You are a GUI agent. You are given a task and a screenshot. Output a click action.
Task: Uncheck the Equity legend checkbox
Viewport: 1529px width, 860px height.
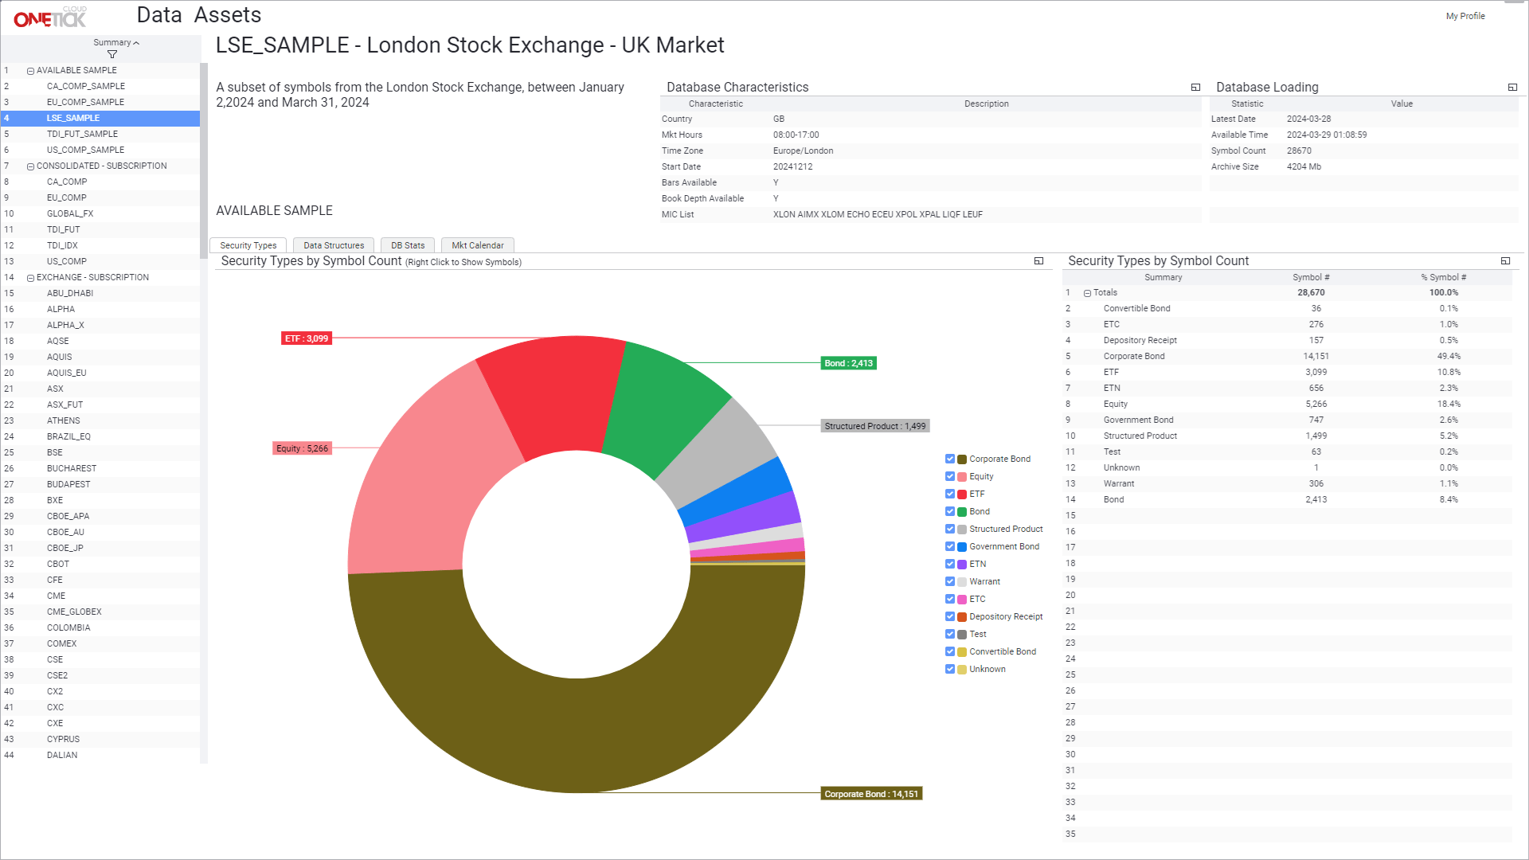coord(950,476)
